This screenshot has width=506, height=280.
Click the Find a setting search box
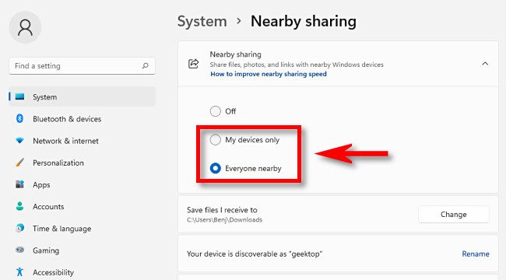pos(82,66)
